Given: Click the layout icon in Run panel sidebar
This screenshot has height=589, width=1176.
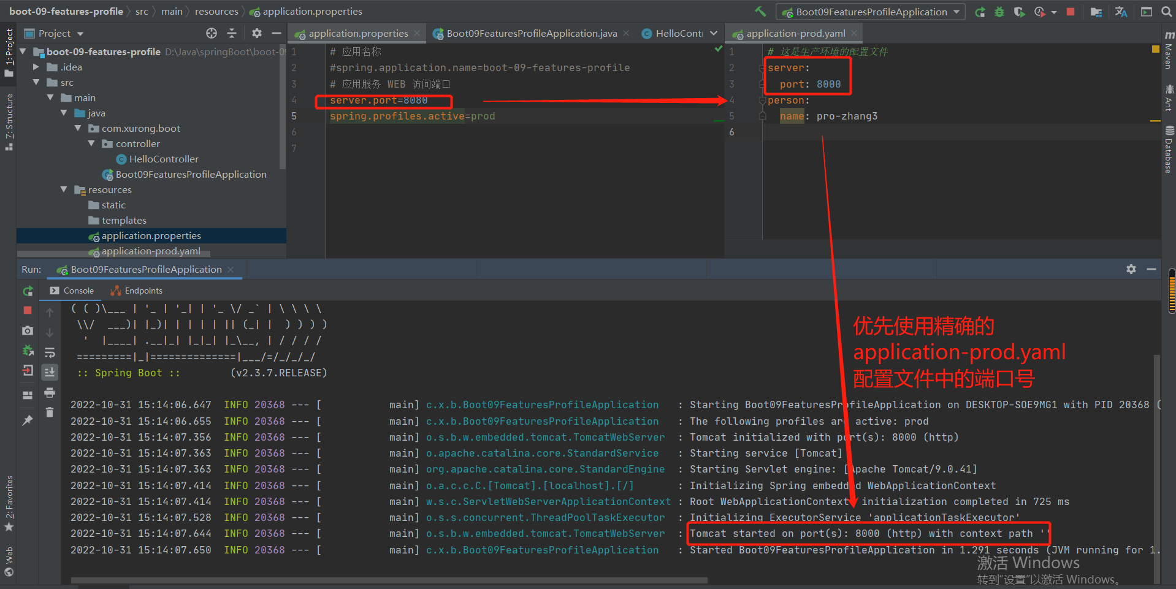Looking at the screenshot, I should pyautogui.click(x=28, y=395).
